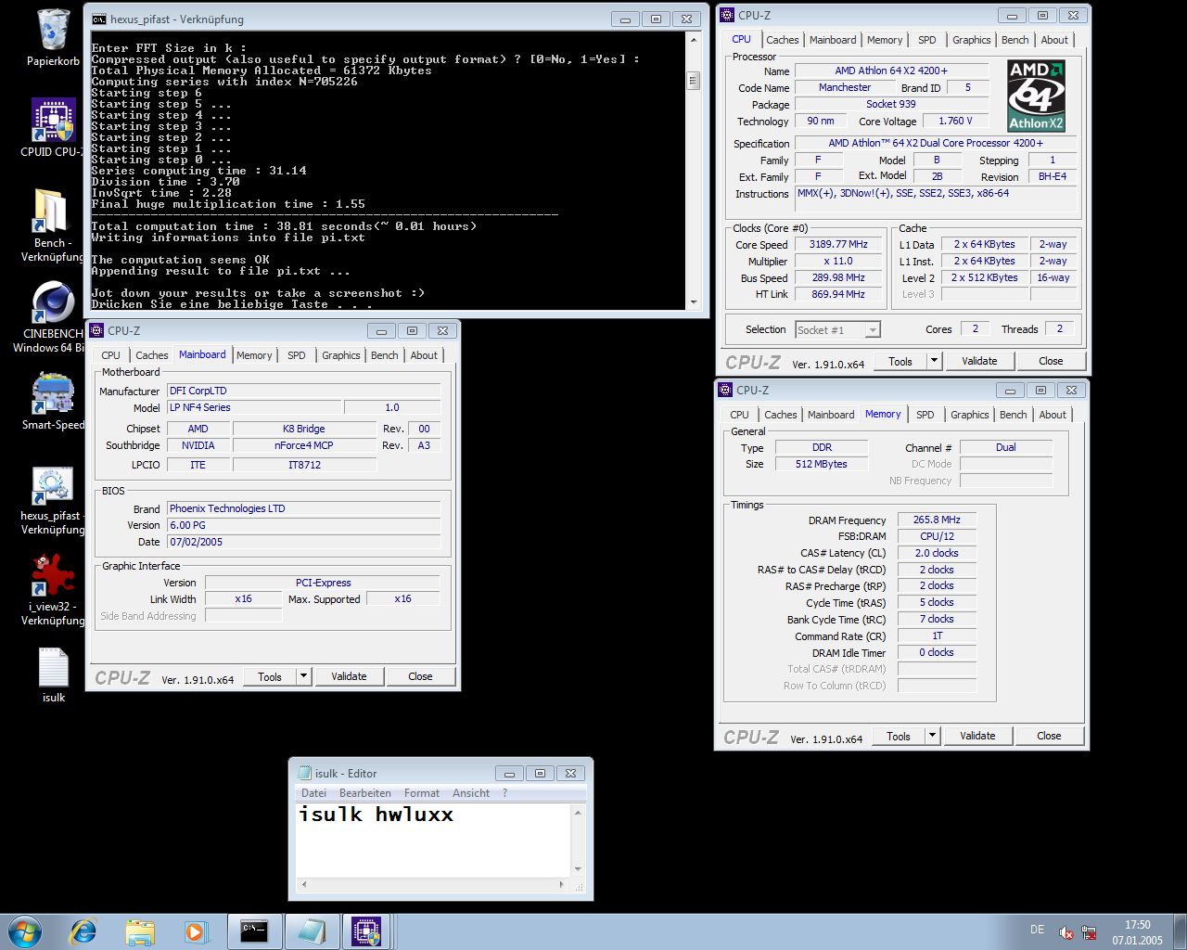Click Tools button in Mainboard window
This screenshot has height=950, width=1187.
(x=270, y=676)
